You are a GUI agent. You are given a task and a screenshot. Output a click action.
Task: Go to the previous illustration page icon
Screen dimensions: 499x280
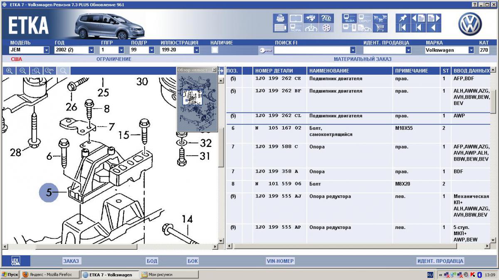tap(418, 18)
